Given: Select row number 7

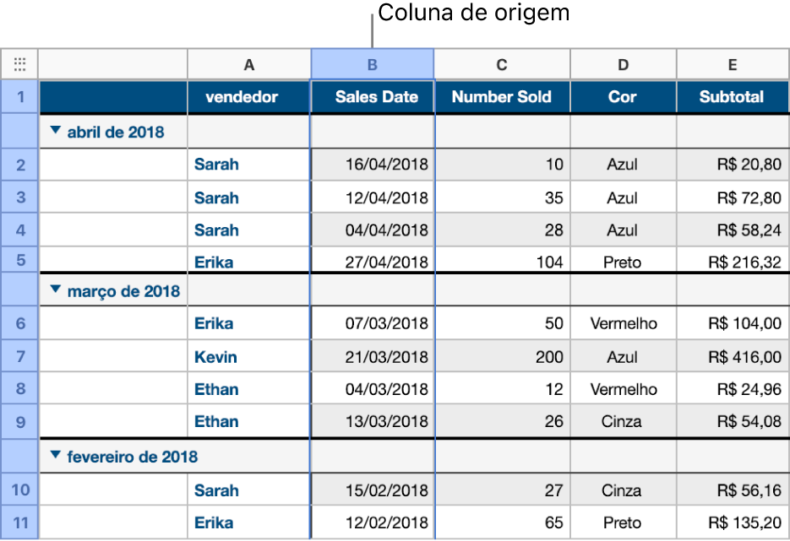Looking at the screenshot, I should pos(19,356).
